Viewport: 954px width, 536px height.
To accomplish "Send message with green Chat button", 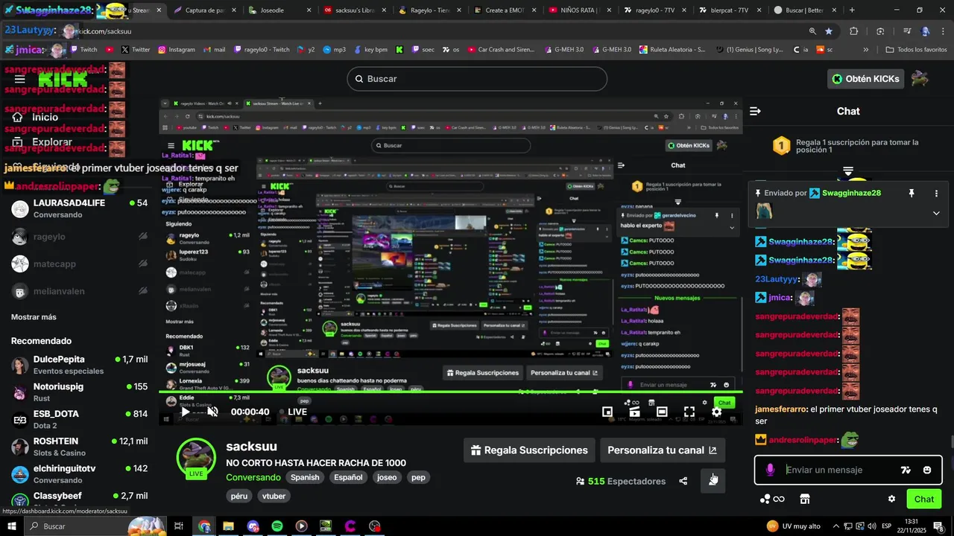I will coord(923,499).
